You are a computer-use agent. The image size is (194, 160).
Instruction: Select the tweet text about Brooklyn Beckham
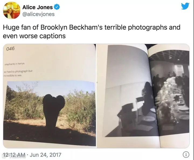pos(92,32)
